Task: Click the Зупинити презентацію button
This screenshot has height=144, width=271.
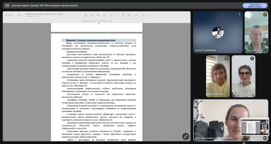Action: pyautogui.click(x=255, y=6)
